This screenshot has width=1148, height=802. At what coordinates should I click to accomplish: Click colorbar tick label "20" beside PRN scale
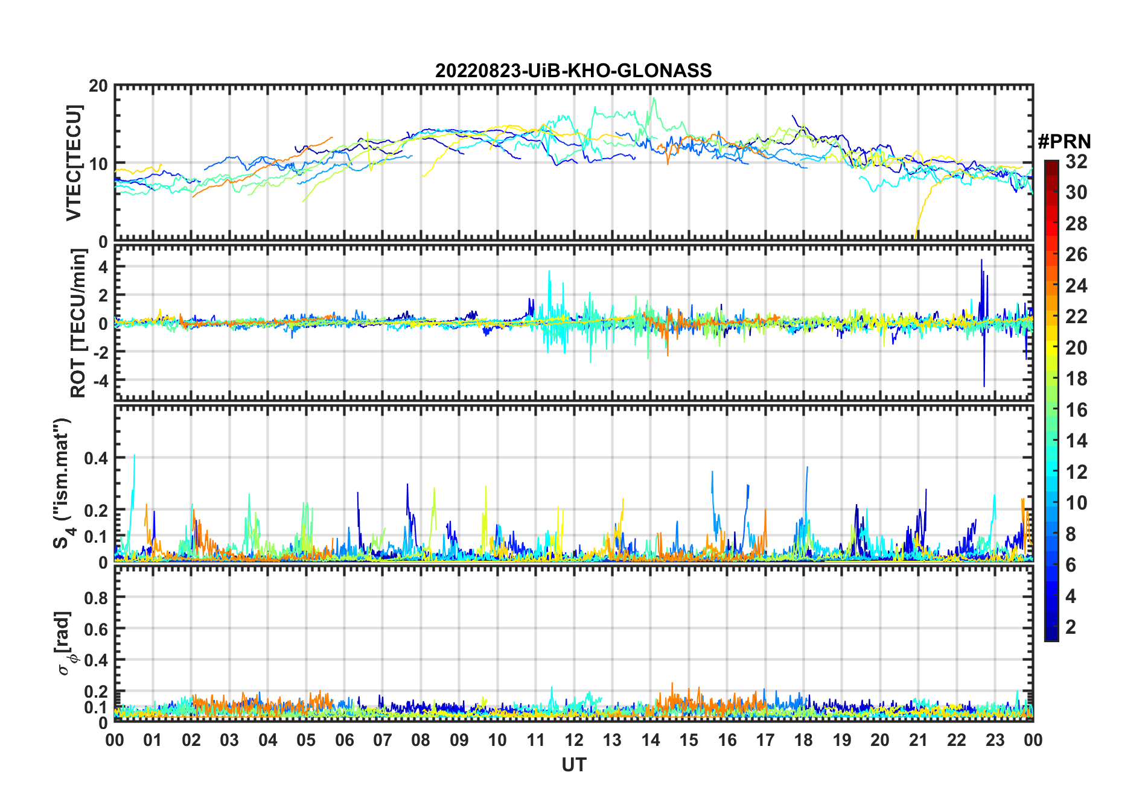click(x=1076, y=348)
